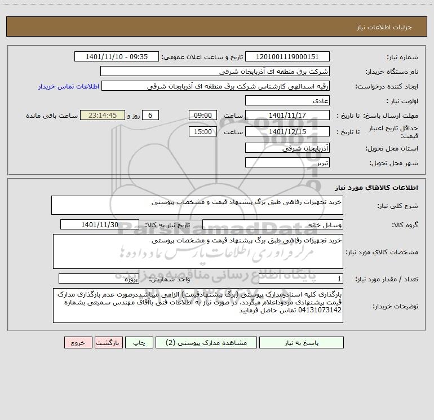Select the شماره نیاز field 1201001119000151
This screenshot has height=420, width=434.
tap(287, 56)
